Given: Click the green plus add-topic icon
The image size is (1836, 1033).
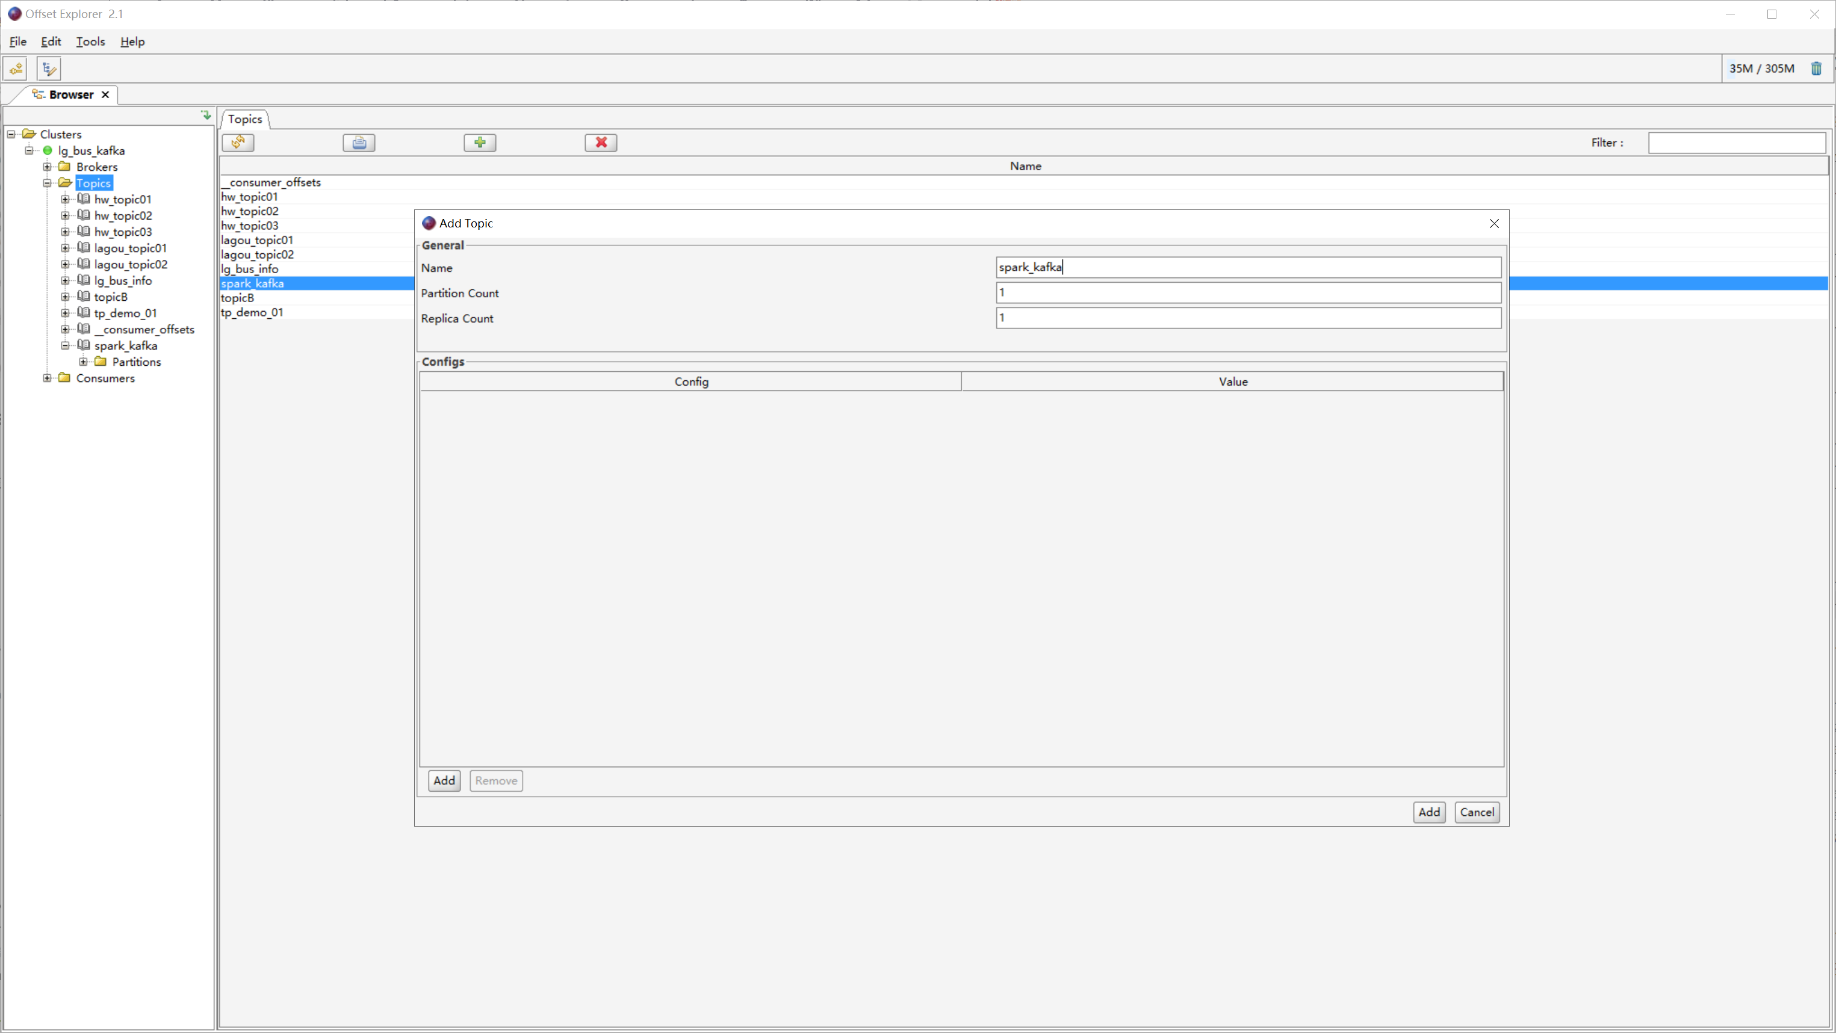Looking at the screenshot, I should click(480, 143).
